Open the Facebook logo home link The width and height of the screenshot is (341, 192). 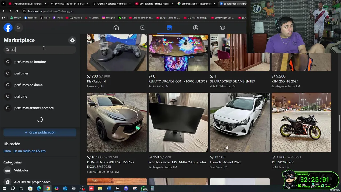click(x=8, y=28)
